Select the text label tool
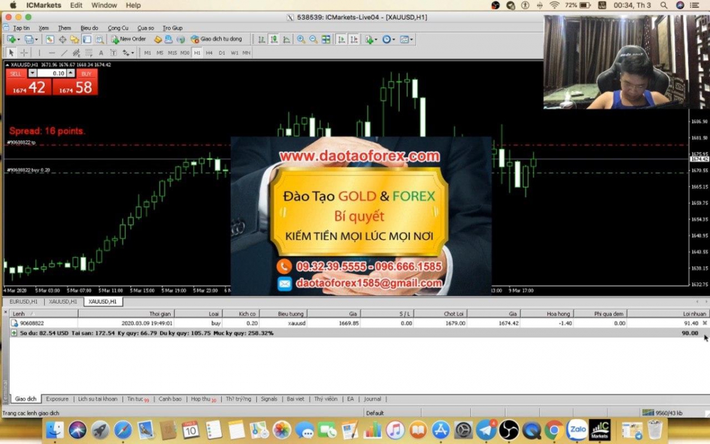710x444 pixels. point(114,53)
